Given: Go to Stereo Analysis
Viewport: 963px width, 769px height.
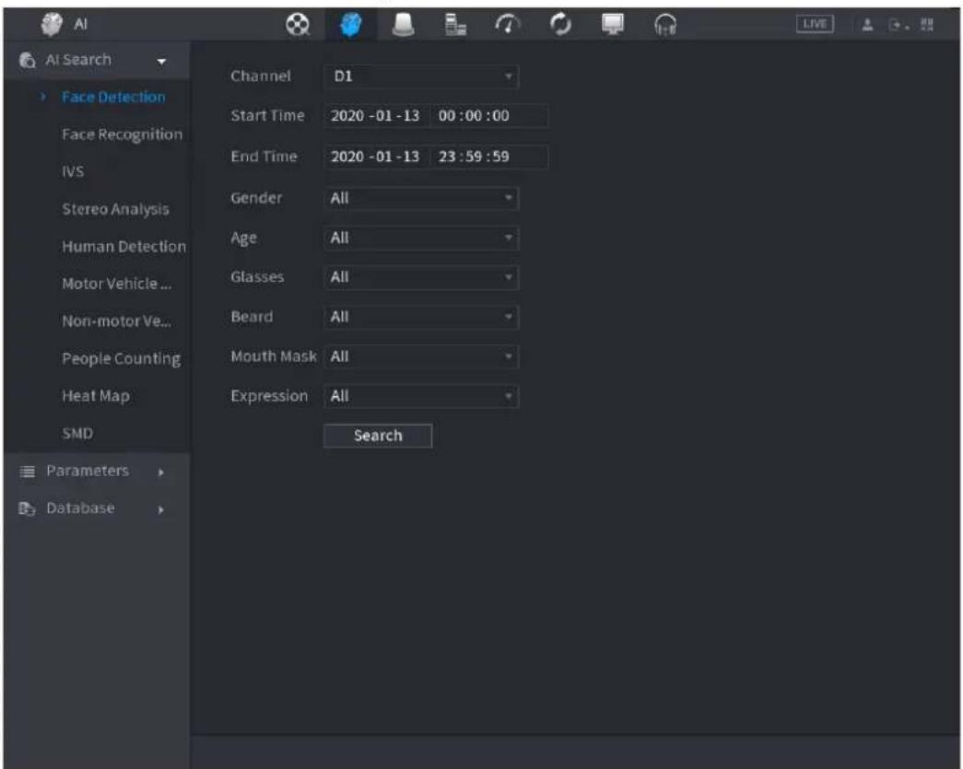Looking at the screenshot, I should click(x=115, y=209).
